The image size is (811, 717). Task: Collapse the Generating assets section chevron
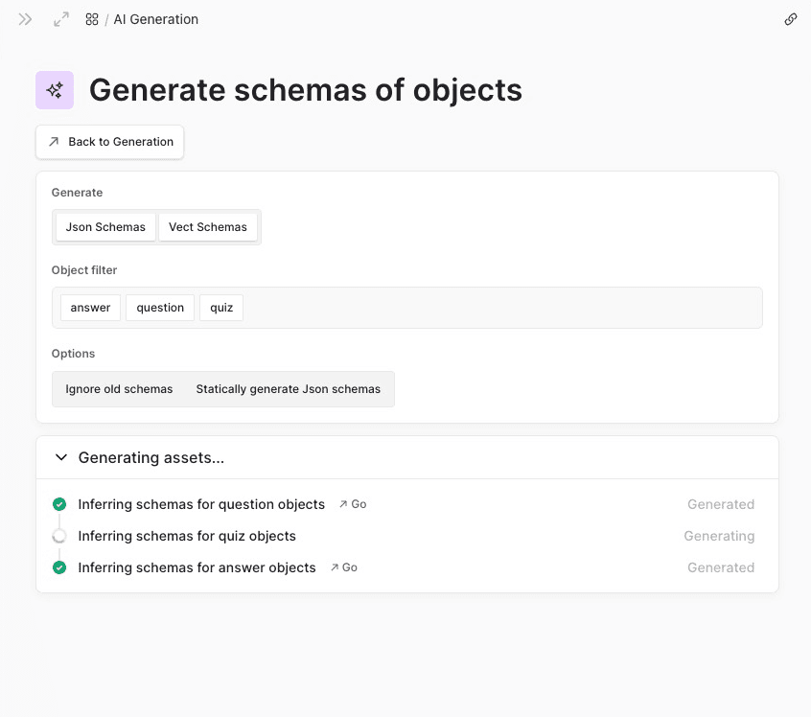61,458
